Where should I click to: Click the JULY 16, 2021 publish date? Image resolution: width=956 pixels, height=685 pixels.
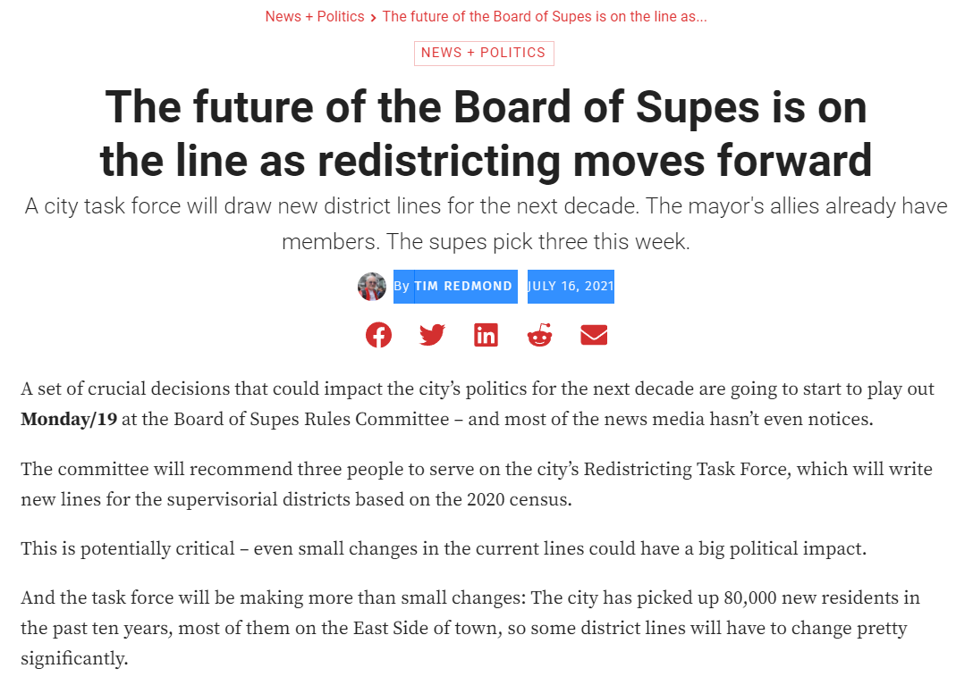571,286
